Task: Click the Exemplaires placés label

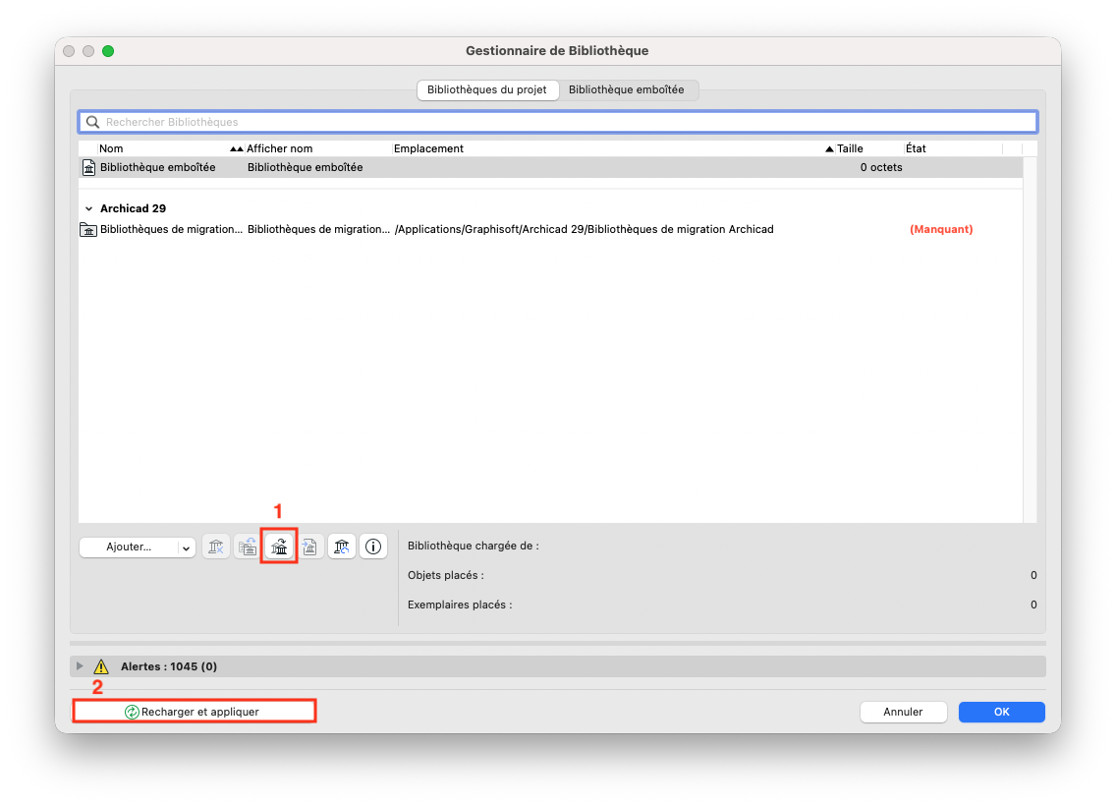Action: coord(460,604)
